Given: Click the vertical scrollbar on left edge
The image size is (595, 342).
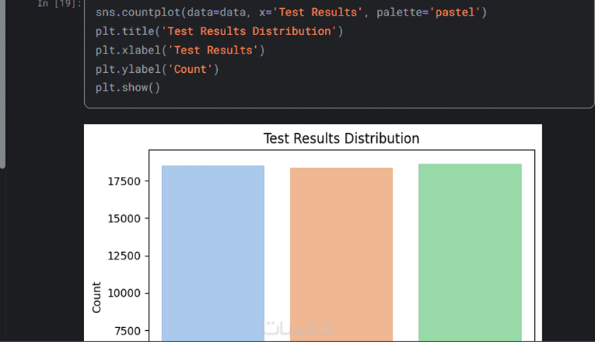Looking at the screenshot, I should pyautogui.click(x=3, y=83).
